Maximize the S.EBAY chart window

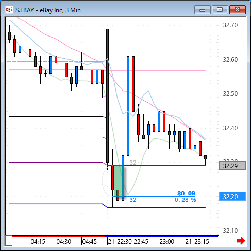point(220,10)
